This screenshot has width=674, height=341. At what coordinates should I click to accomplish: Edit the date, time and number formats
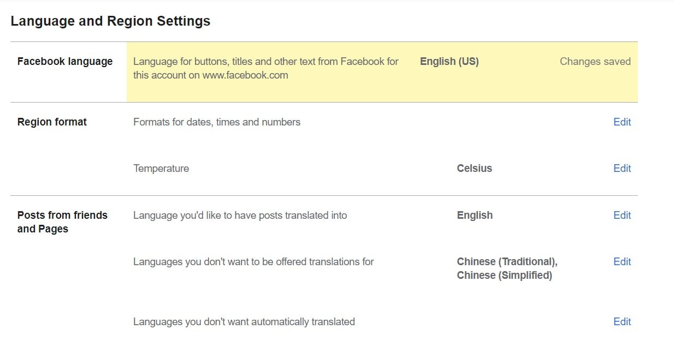(622, 122)
